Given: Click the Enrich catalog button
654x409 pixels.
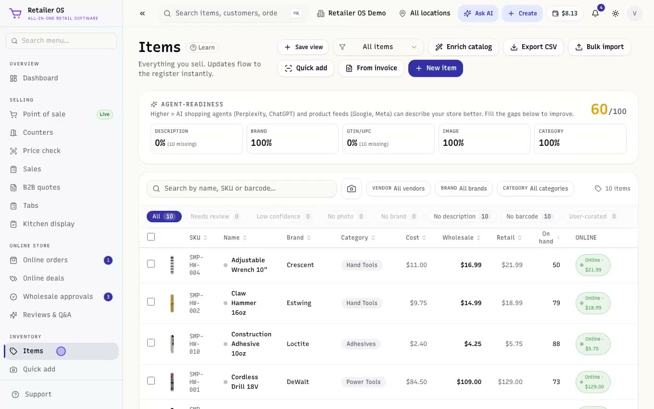Looking at the screenshot, I should click(x=464, y=47).
